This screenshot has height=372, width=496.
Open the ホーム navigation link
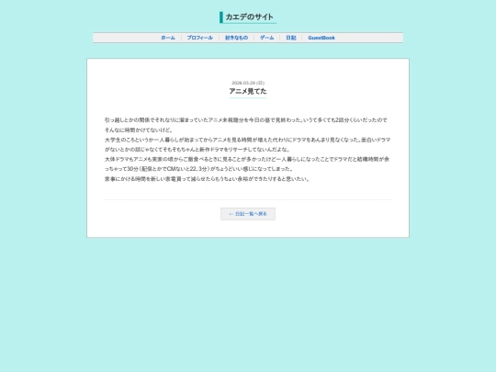168,38
